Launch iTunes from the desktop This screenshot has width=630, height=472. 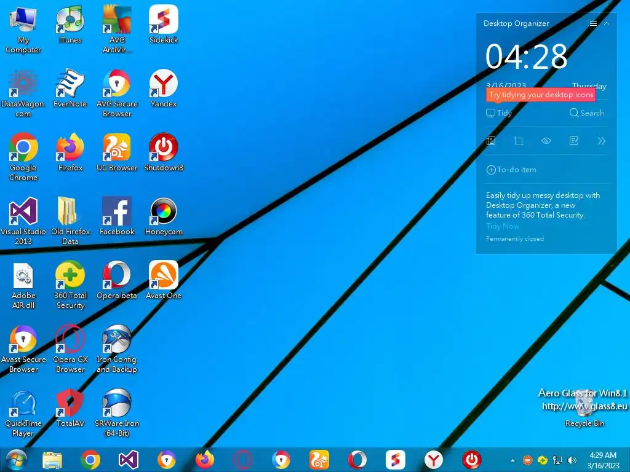point(70,24)
